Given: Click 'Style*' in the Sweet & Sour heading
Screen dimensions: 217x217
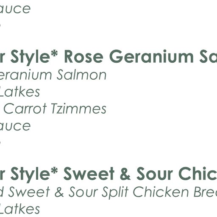Looking at the screenshot, I should pyautogui.click(x=34, y=174).
